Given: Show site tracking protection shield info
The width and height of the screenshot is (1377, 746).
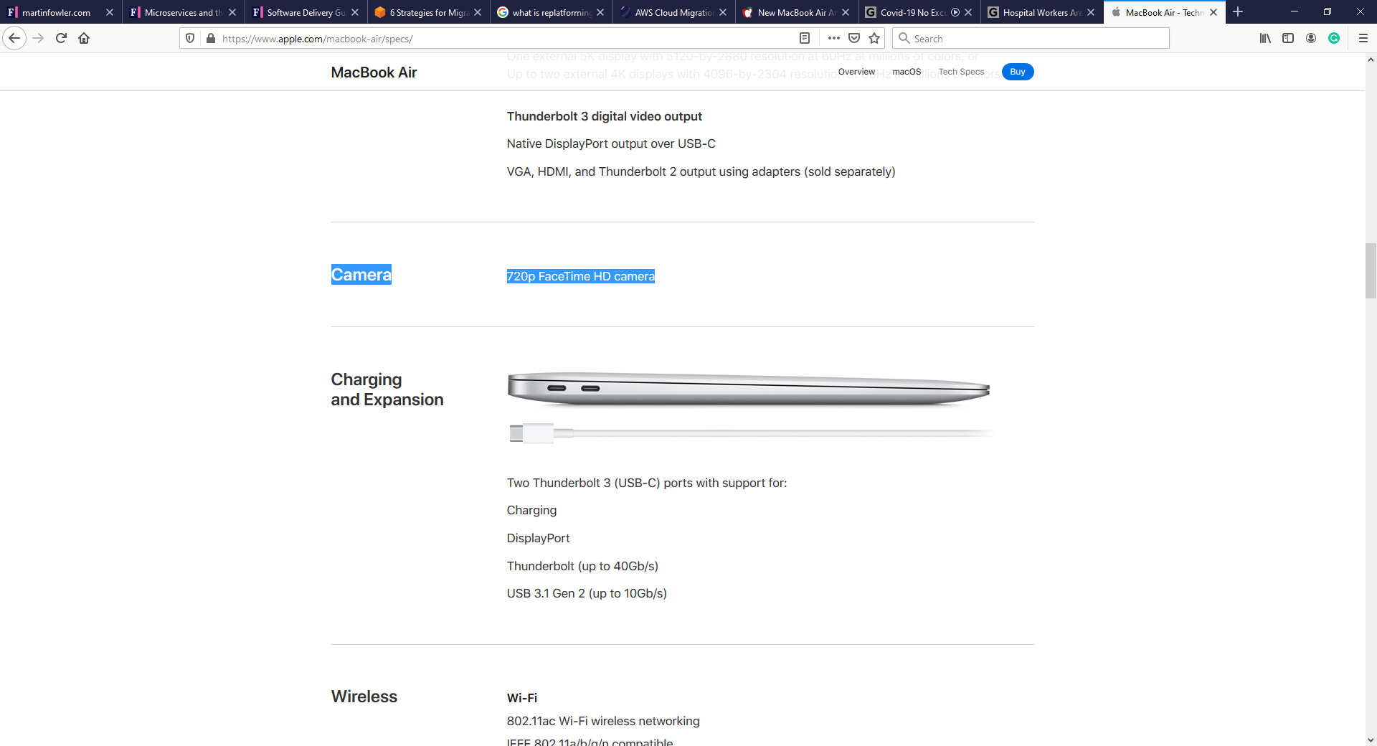Looking at the screenshot, I should pyautogui.click(x=190, y=38).
